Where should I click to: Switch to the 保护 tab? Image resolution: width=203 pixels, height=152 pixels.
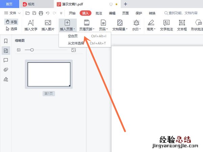click(x=139, y=13)
